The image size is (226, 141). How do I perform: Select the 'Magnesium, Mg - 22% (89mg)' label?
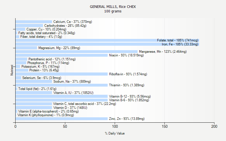59,48
